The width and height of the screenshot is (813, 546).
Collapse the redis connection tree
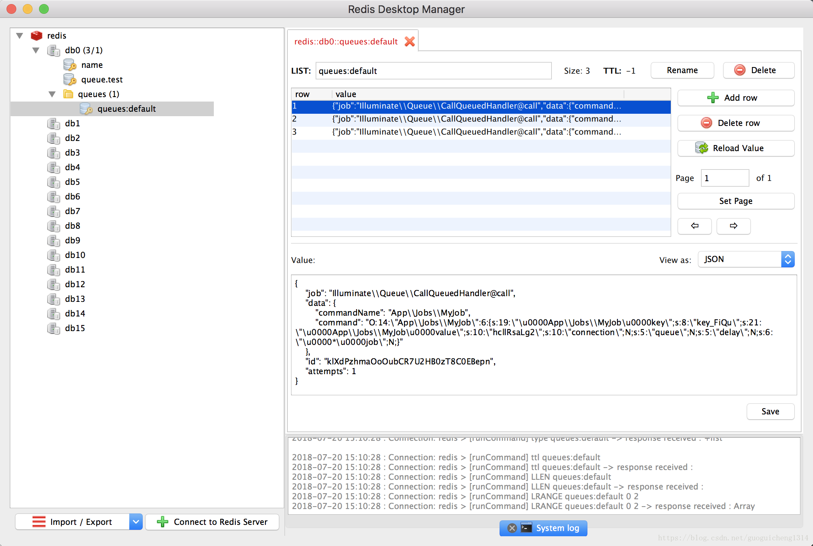[20, 36]
